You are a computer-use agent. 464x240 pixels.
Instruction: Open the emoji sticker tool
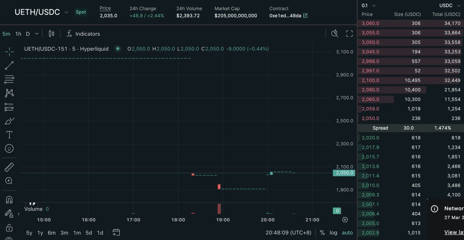pos(9,148)
